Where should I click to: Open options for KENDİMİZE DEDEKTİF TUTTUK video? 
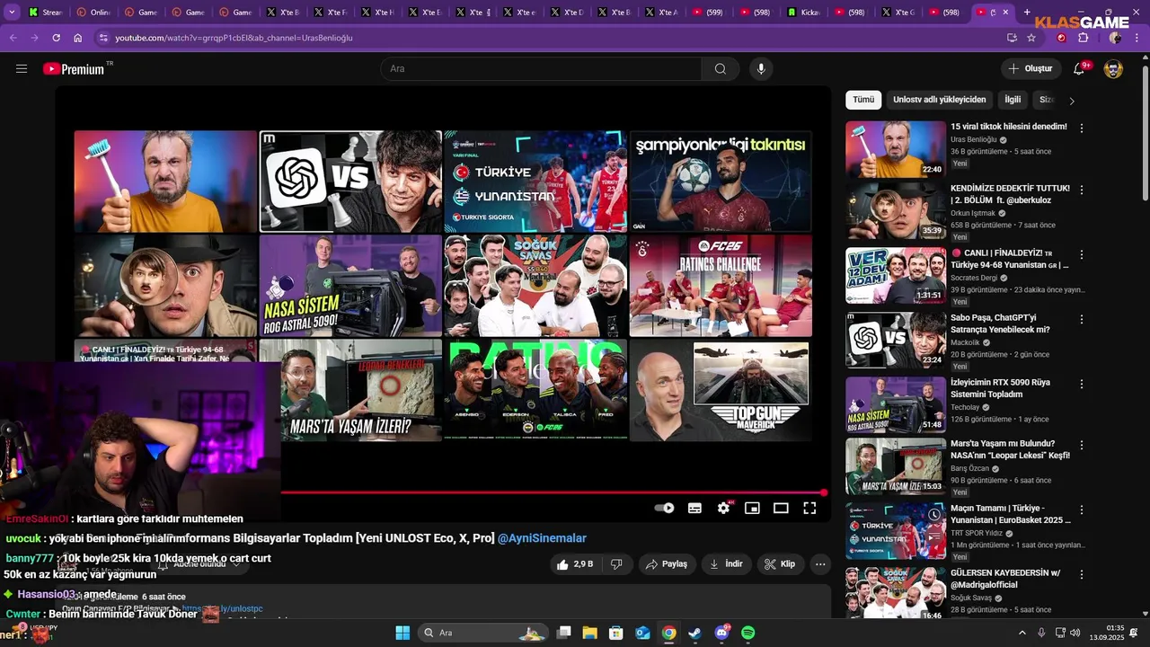pyautogui.click(x=1082, y=190)
